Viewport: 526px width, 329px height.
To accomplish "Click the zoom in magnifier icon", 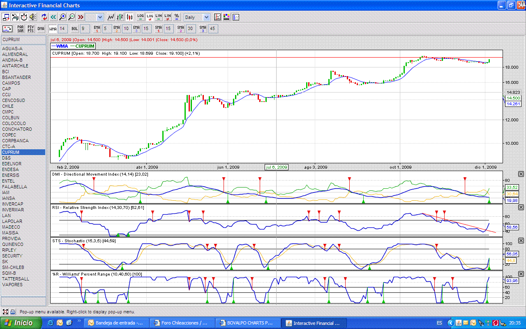I will click(62, 17).
